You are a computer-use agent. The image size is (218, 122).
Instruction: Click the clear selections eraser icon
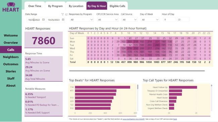point(66,14)
